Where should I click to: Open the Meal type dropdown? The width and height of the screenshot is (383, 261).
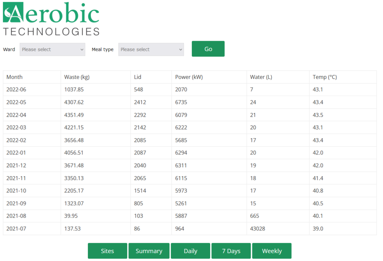click(151, 50)
